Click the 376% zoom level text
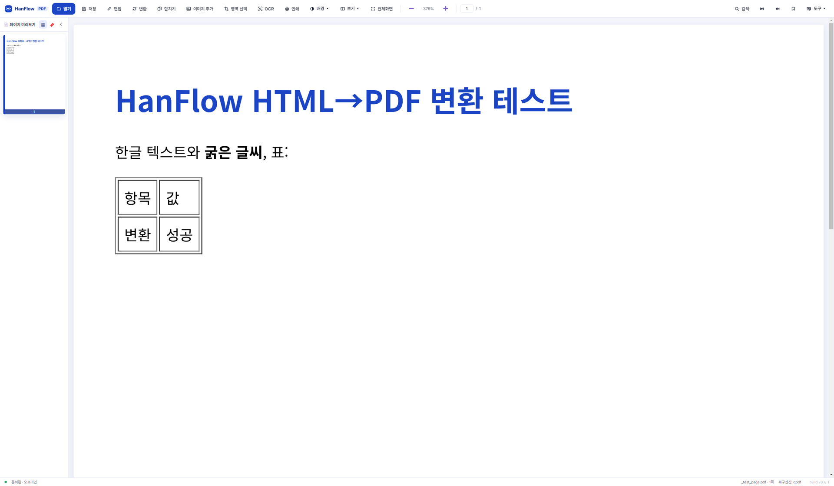 coord(428,9)
